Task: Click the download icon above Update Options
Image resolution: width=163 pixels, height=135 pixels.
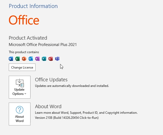Action: pos(20,83)
